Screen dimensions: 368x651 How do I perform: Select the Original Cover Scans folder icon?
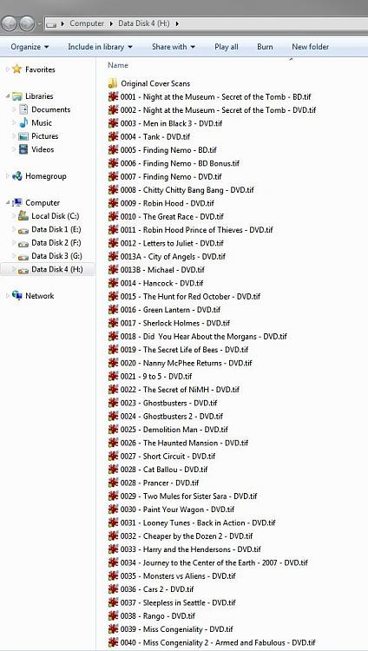[x=113, y=83]
